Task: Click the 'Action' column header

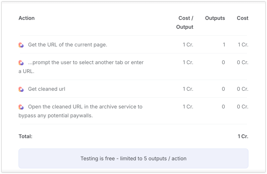Action: (x=26, y=18)
